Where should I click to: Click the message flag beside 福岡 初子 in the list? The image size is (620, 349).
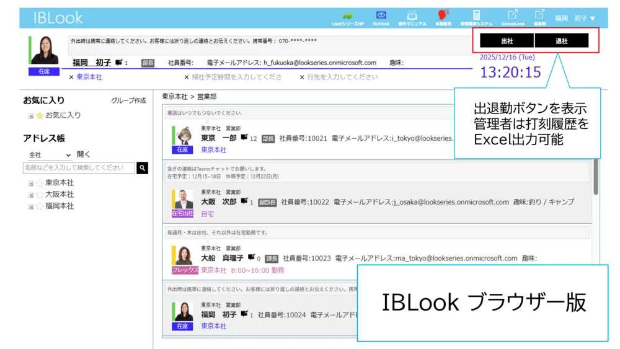(244, 314)
